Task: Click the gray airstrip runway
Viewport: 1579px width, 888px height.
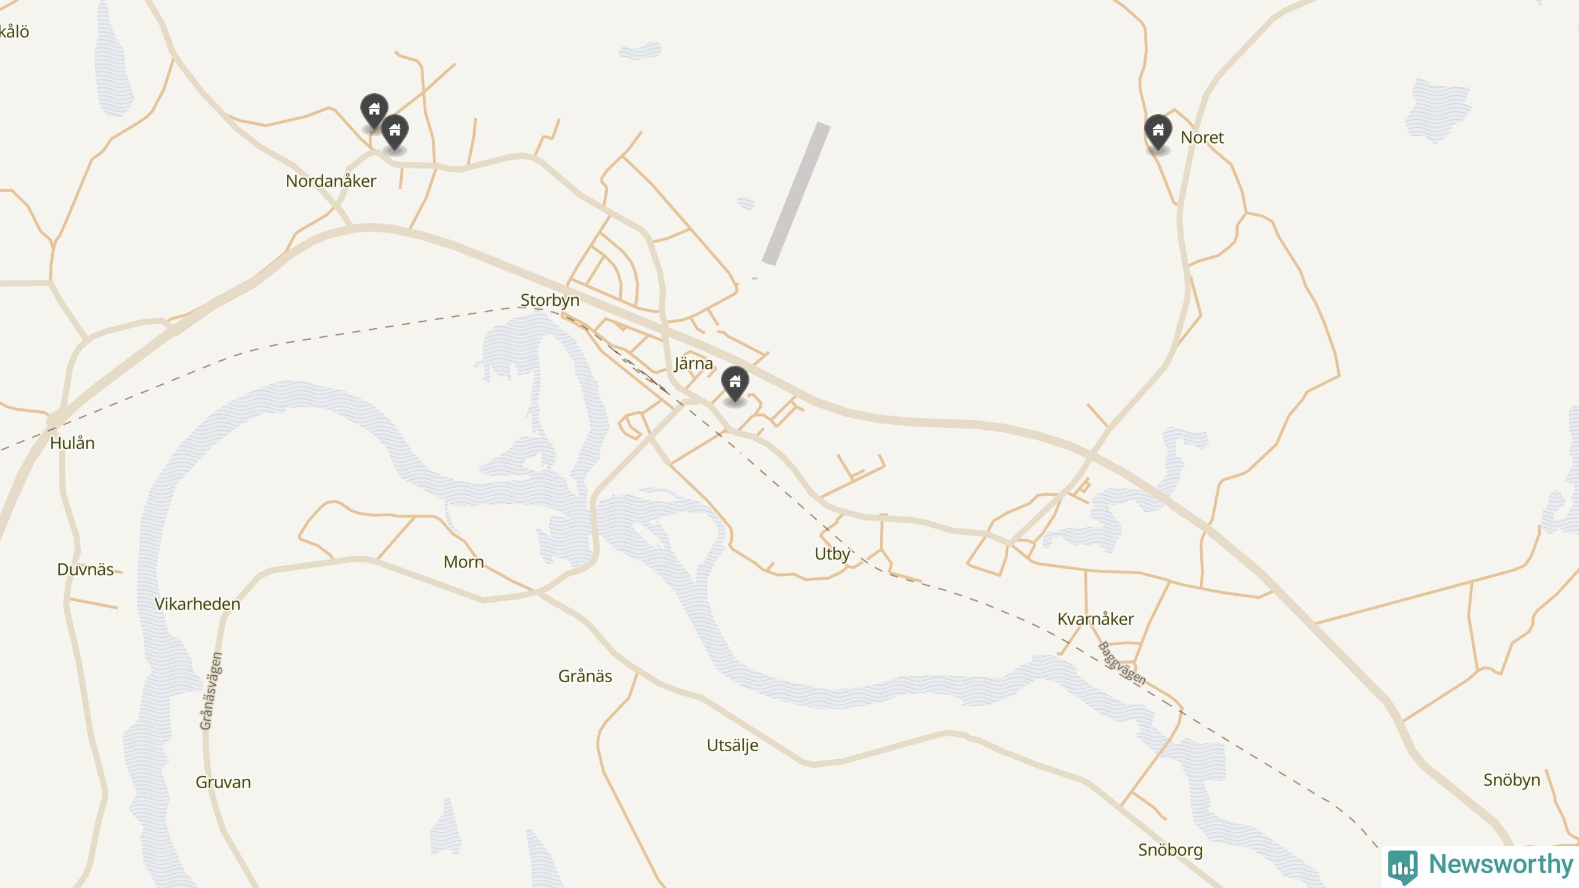Action: pyautogui.click(x=796, y=194)
